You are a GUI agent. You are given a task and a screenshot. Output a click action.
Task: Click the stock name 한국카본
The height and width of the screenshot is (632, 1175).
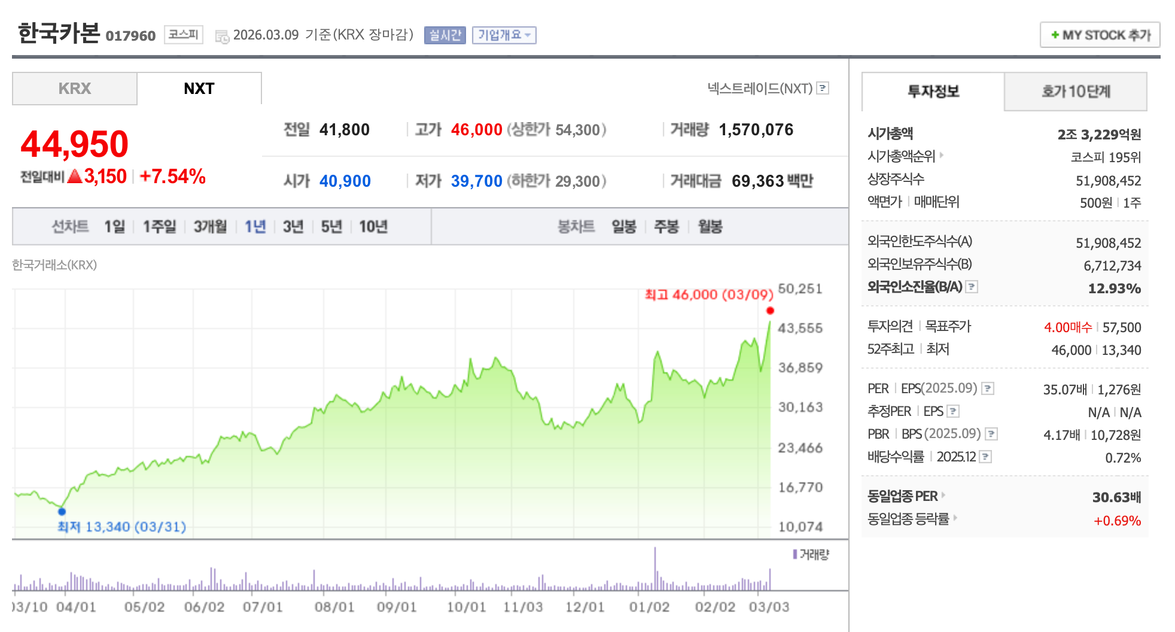(59, 33)
